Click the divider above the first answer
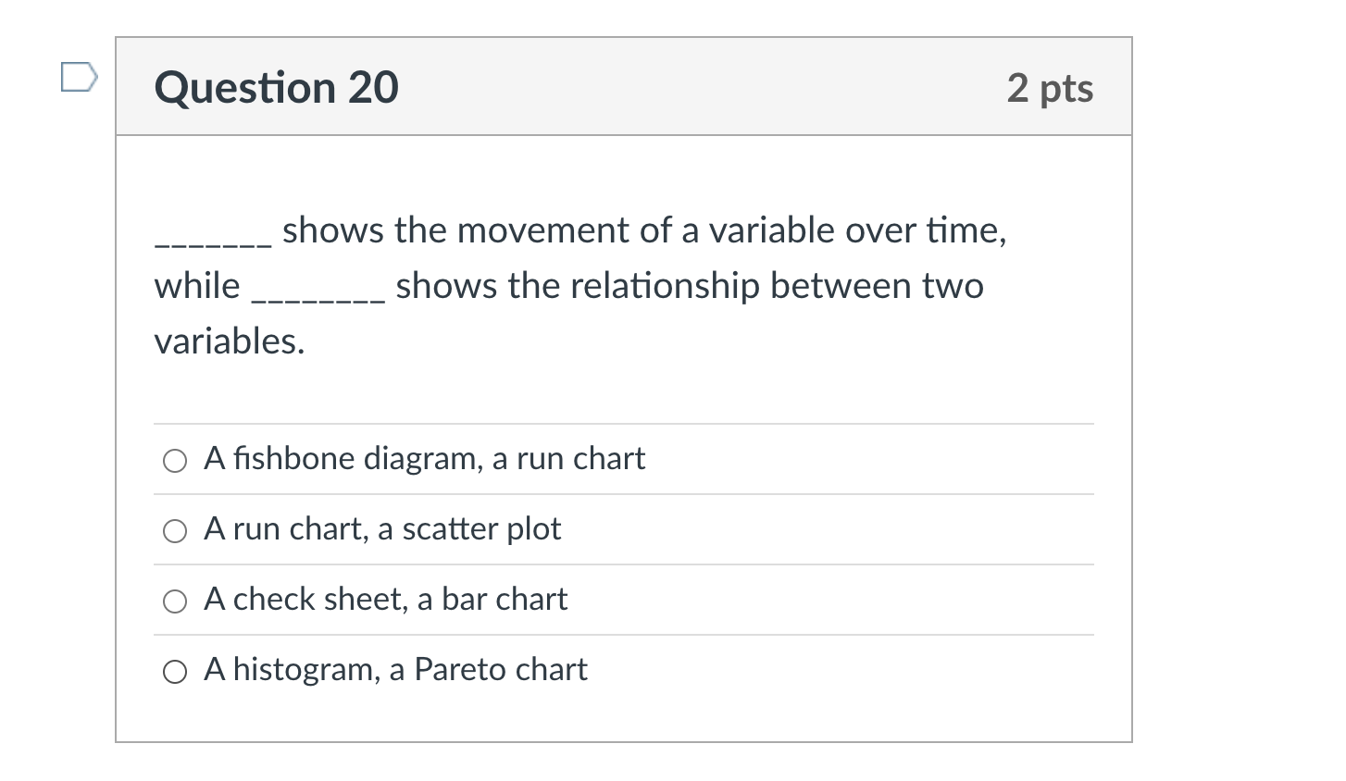Image resolution: width=1346 pixels, height=781 pixels. 624,425
